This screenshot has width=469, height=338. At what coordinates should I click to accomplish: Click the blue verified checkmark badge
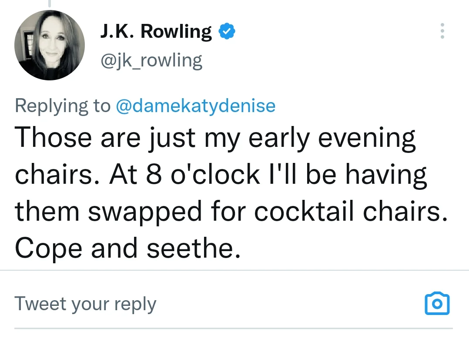coord(227,32)
